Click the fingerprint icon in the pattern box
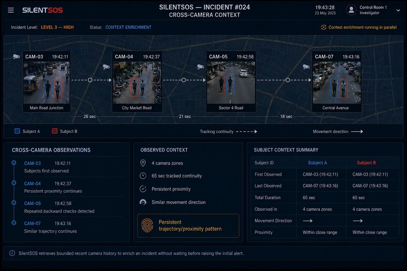Screen dimensions: 407x271 coord(147,226)
